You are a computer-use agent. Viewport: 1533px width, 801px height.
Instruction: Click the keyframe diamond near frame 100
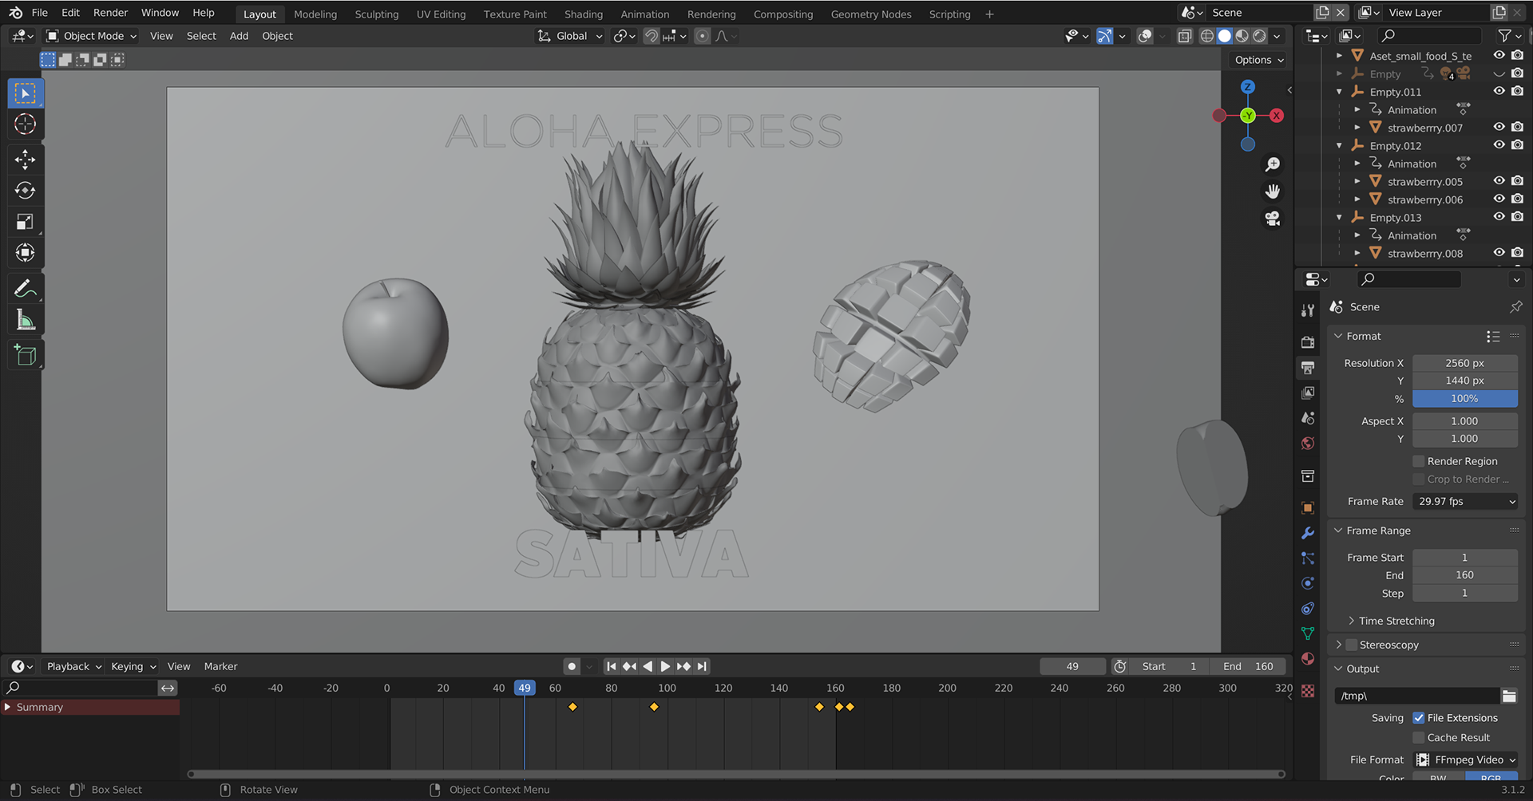point(654,707)
